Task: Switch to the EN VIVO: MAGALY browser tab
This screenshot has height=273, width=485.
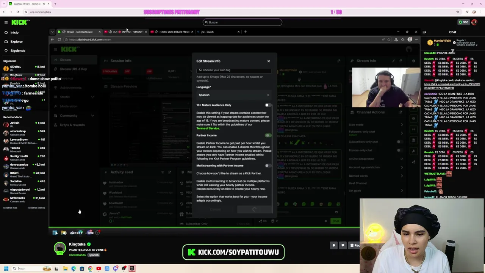Action: coord(126,32)
